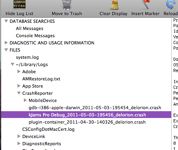The width and height of the screenshot is (178, 150).
Task: Select kJams Pro Debug crash report
Action: 86,115
